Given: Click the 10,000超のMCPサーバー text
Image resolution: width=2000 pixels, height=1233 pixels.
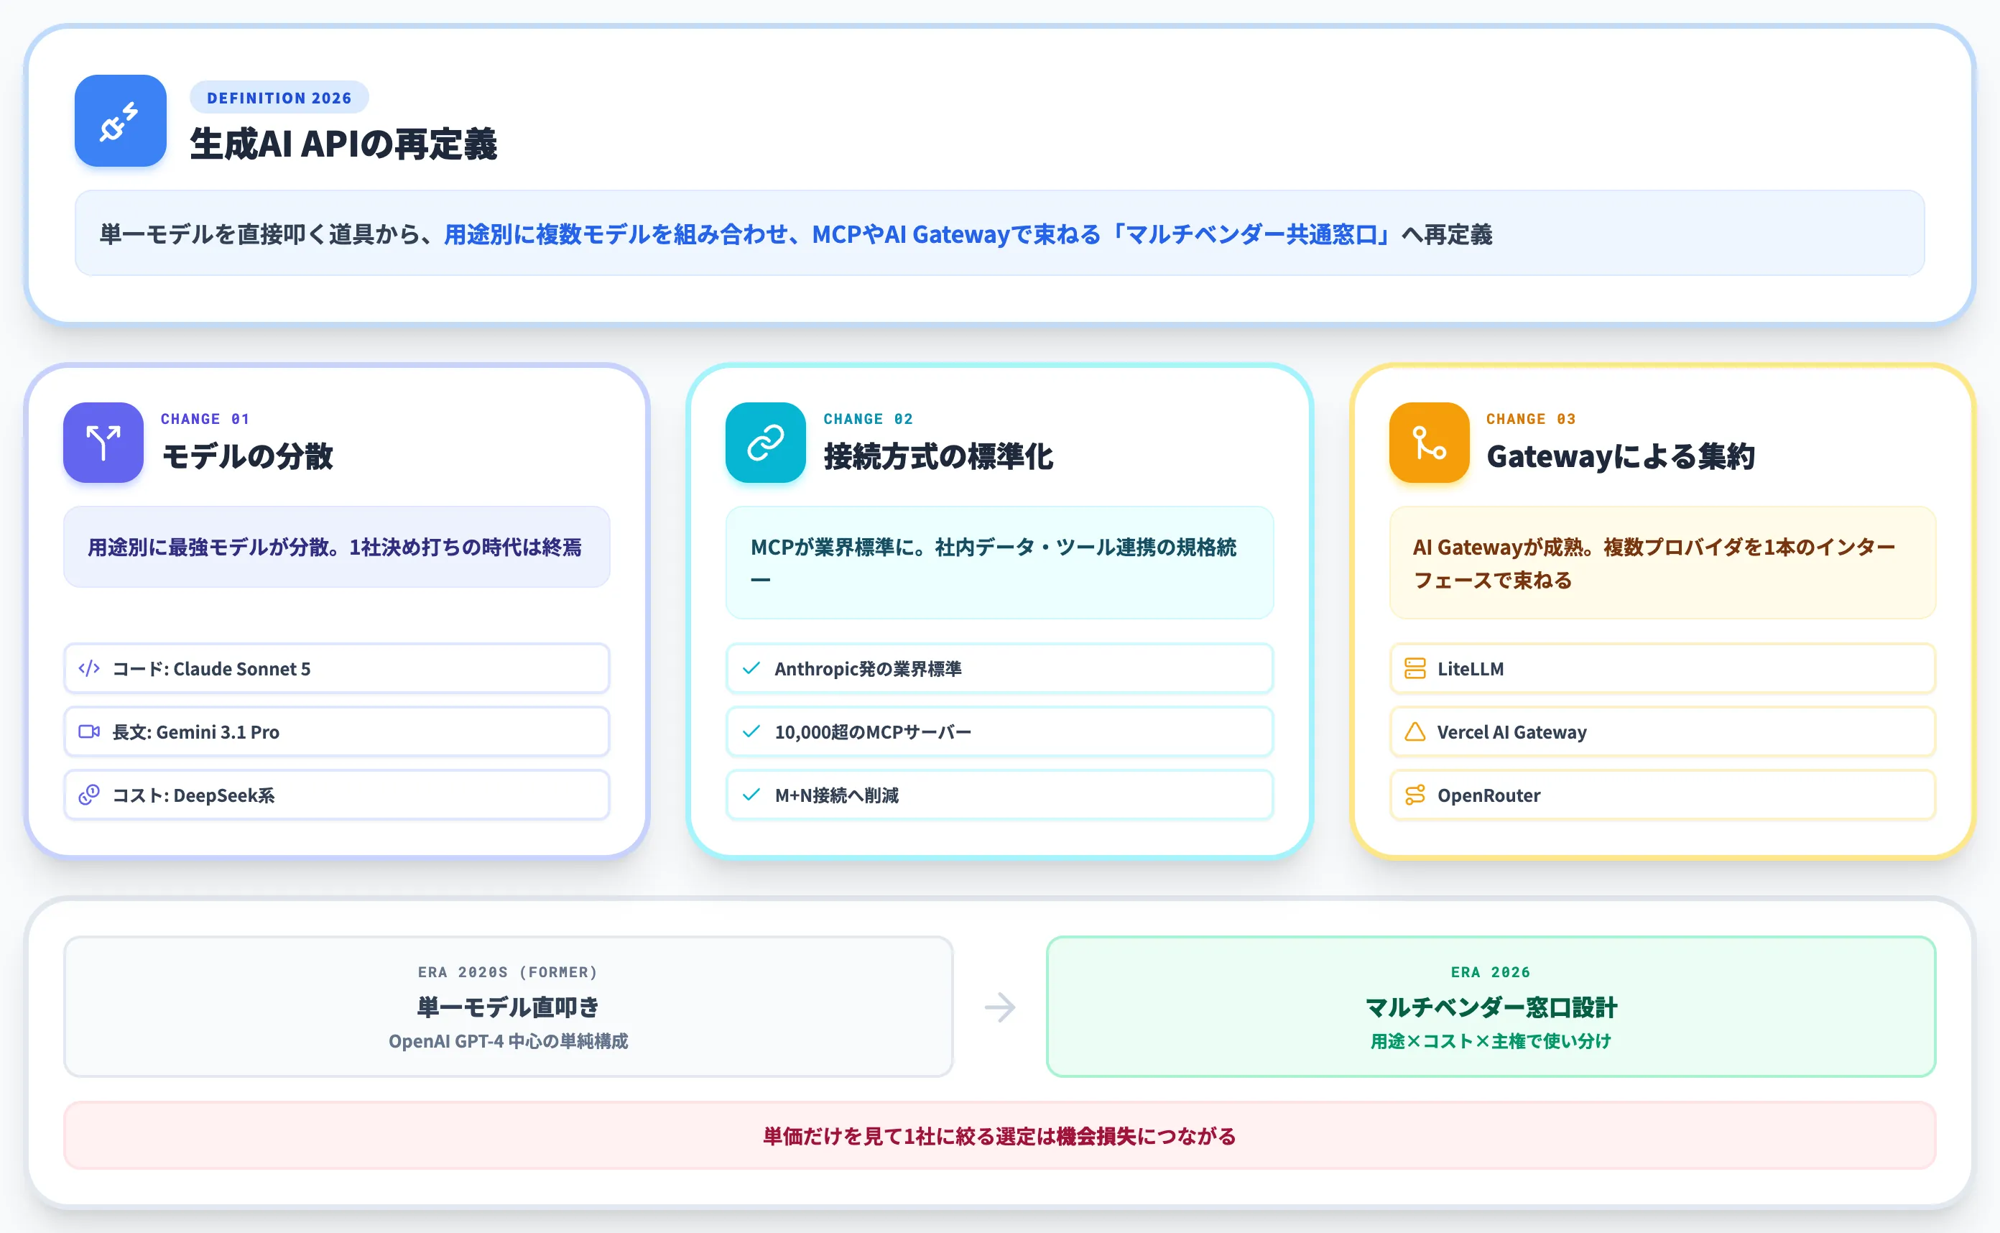Looking at the screenshot, I should (x=872, y=732).
